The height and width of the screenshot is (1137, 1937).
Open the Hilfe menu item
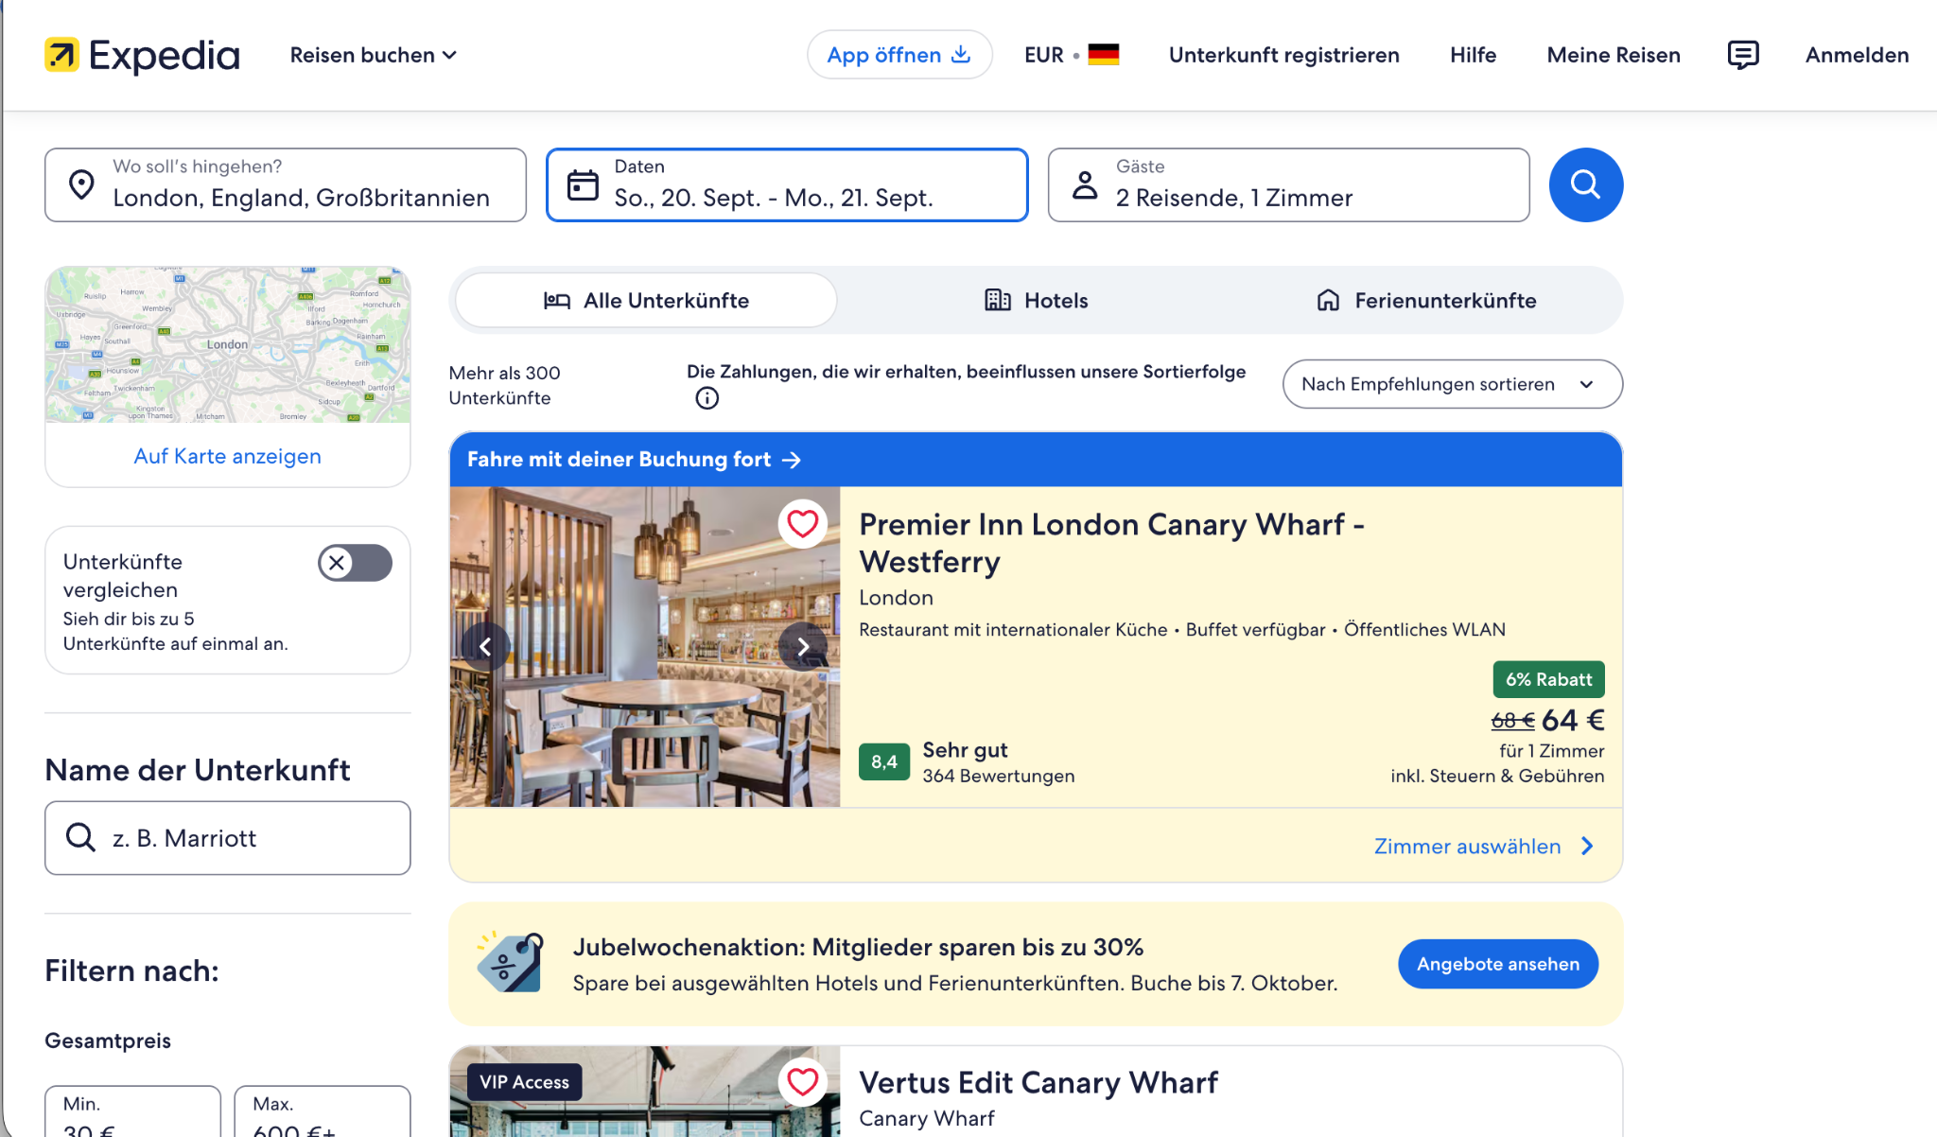[x=1473, y=55]
